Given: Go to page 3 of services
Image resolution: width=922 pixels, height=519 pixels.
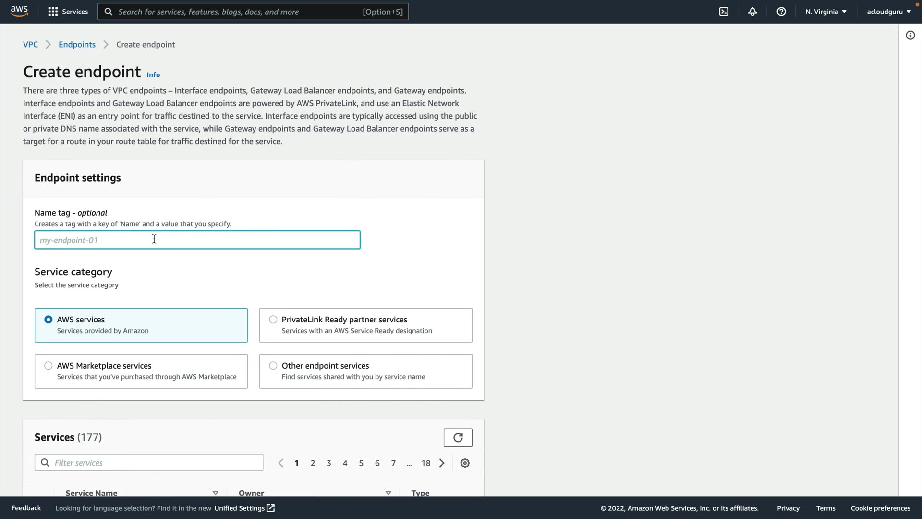Looking at the screenshot, I should (x=328, y=463).
